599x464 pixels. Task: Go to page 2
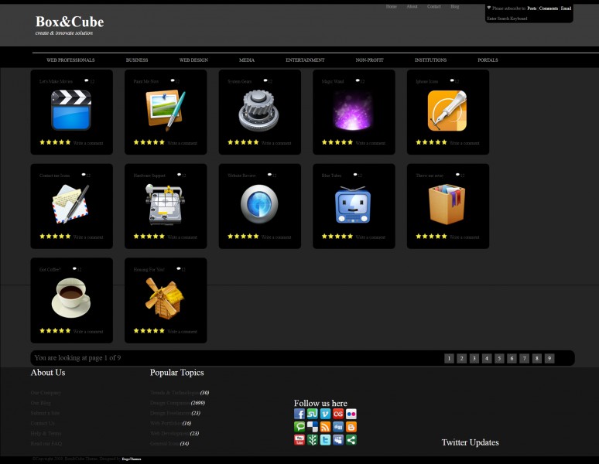pos(461,358)
